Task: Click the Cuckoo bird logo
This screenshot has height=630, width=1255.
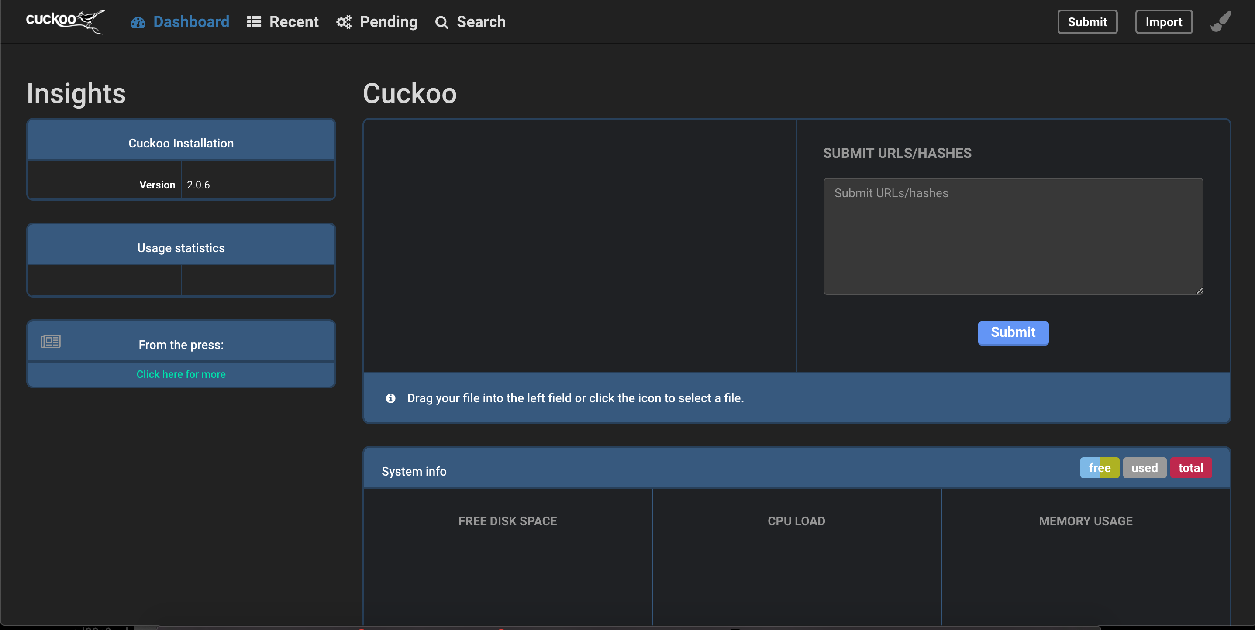Action: coord(66,21)
